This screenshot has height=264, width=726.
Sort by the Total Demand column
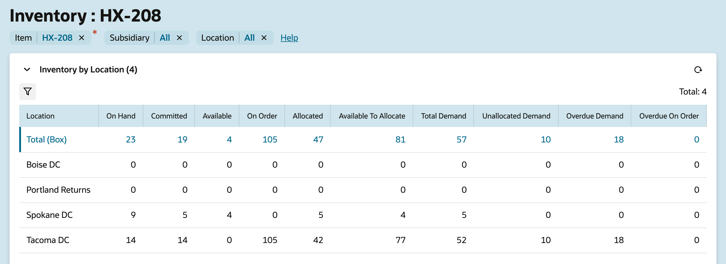(x=443, y=116)
